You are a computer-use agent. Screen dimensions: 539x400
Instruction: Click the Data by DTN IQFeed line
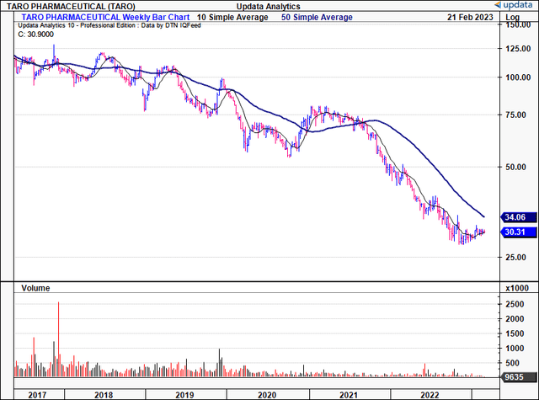109,25
